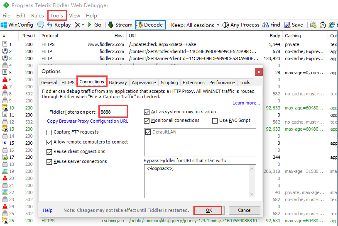Select session 24 warning icon
Screen dimensions: 338x226
point(5,206)
